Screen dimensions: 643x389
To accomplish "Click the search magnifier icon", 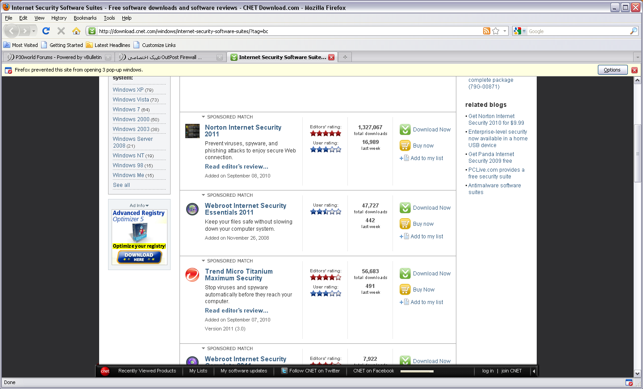I will (633, 31).
